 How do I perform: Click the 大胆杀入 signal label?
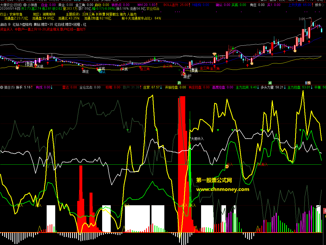[197, 139]
